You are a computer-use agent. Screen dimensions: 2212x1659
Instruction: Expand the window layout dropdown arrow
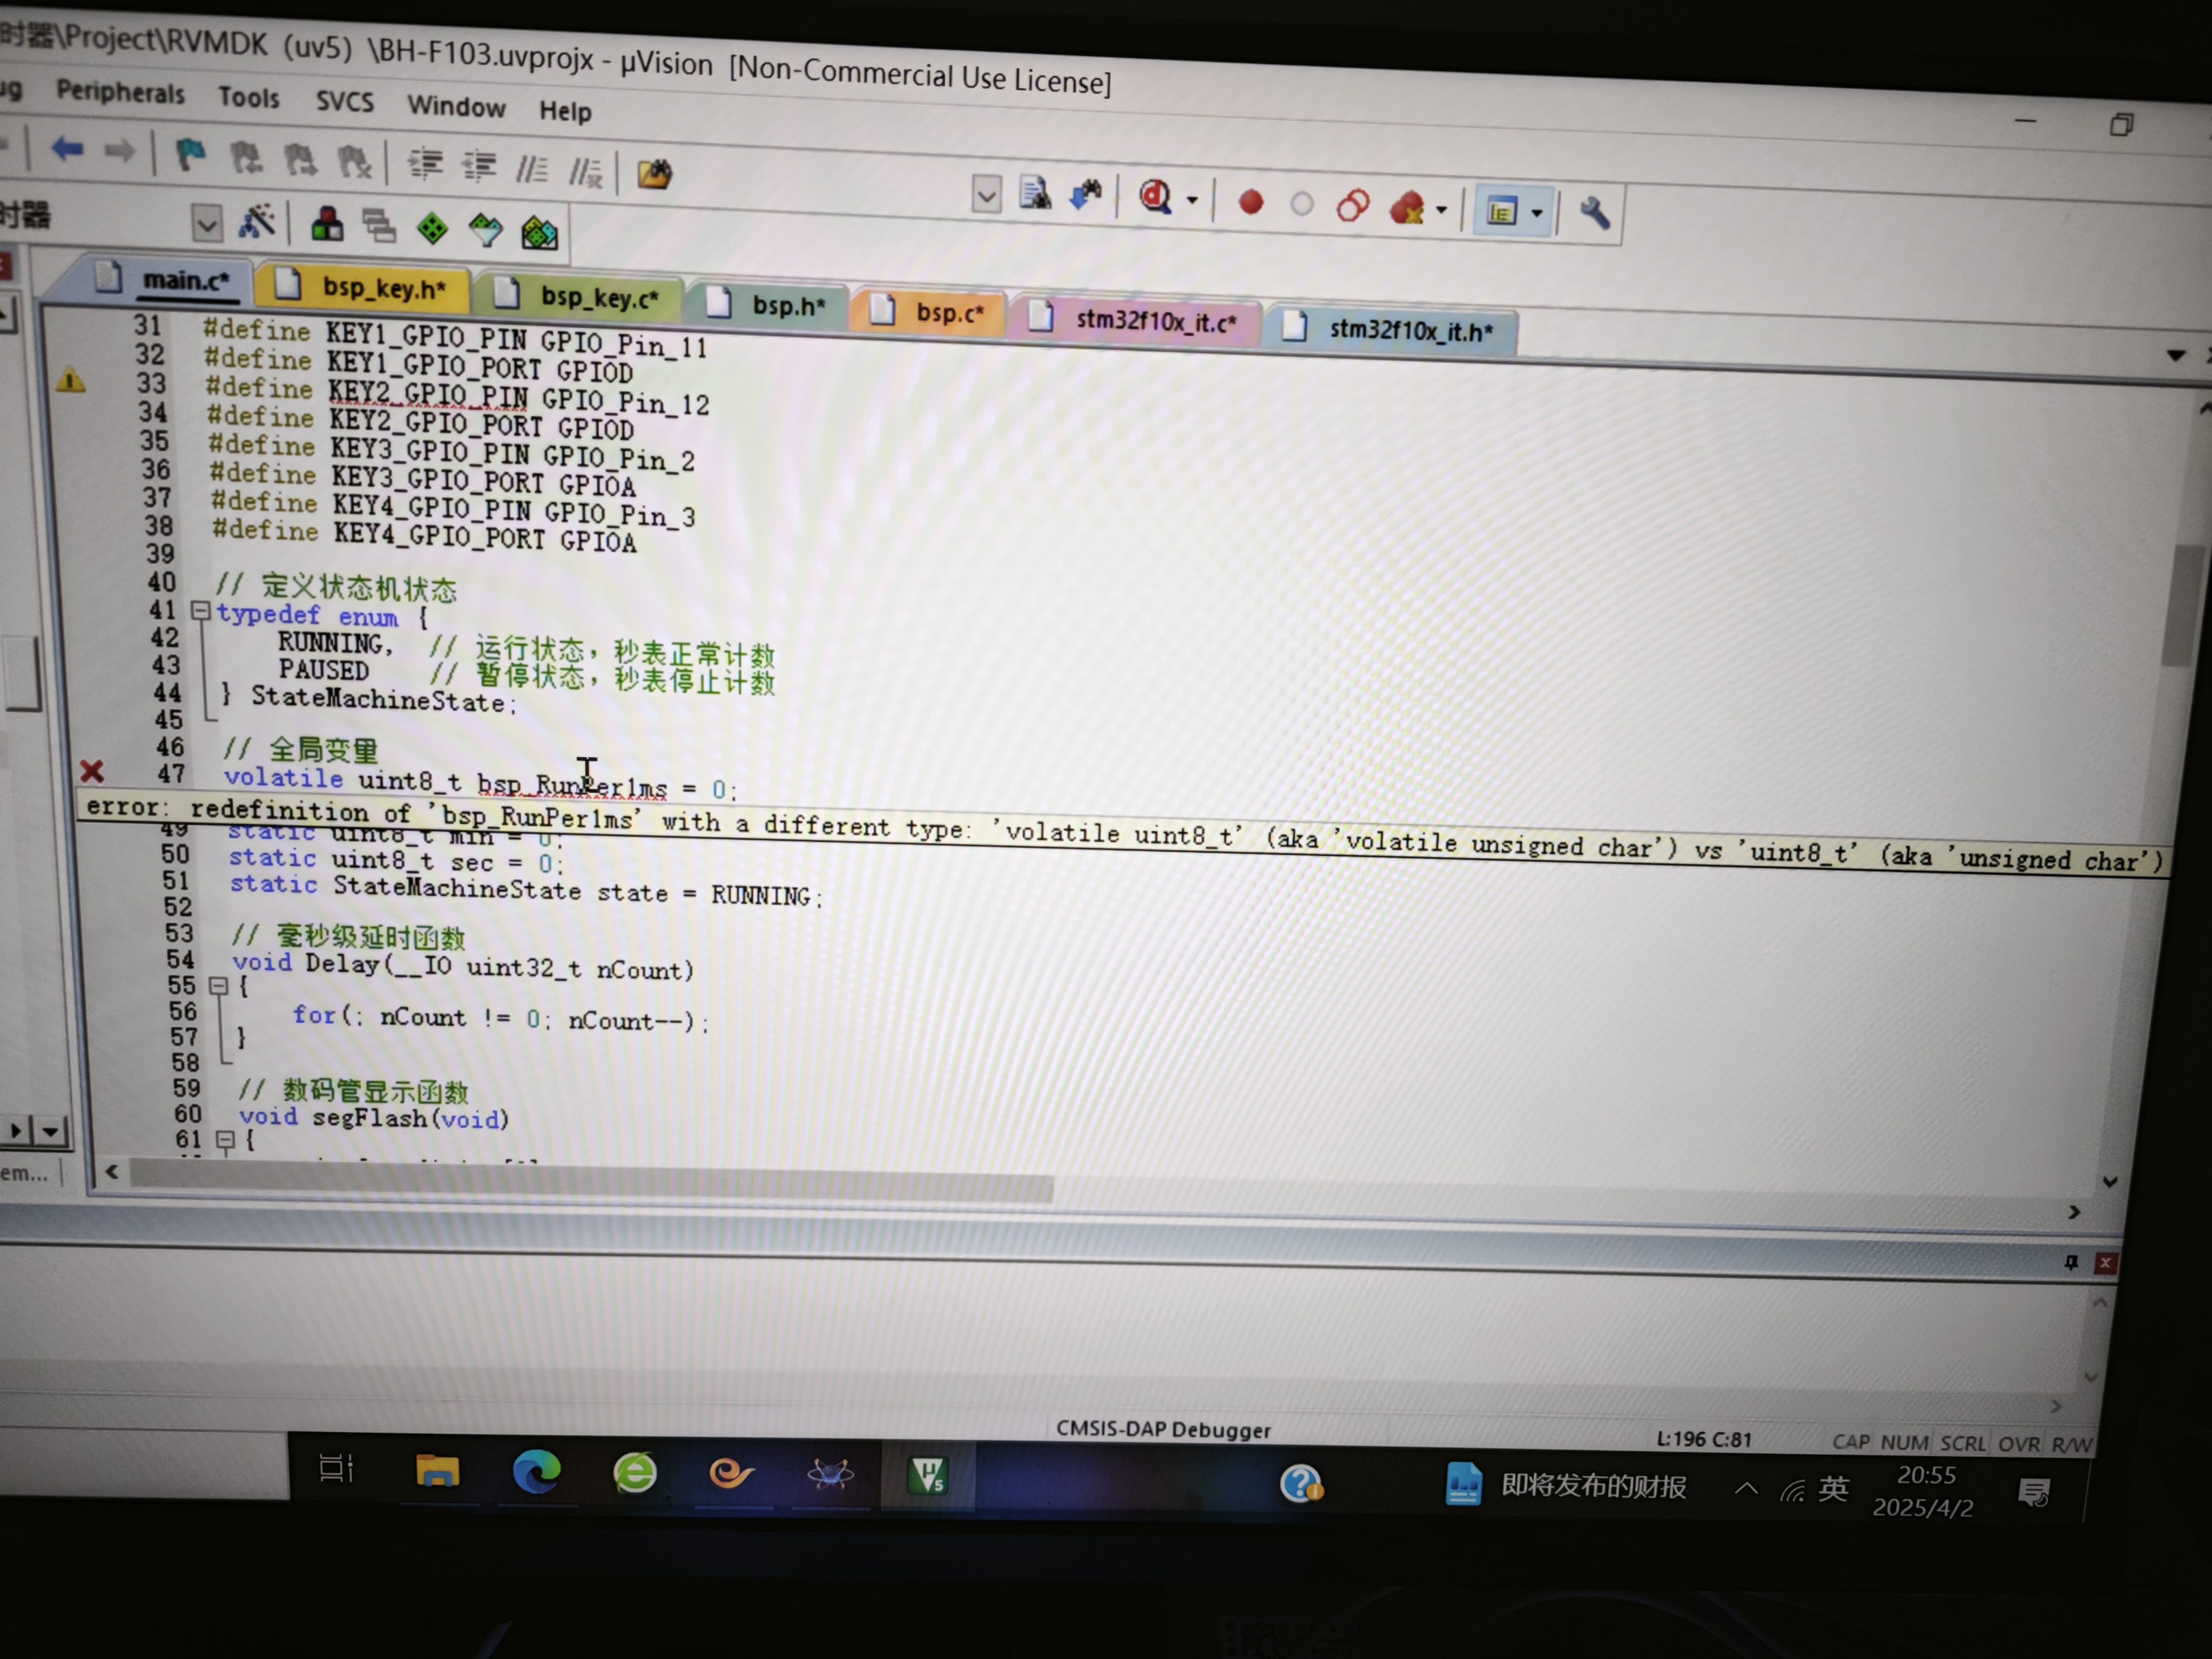pyautogui.click(x=1537, y=213)
